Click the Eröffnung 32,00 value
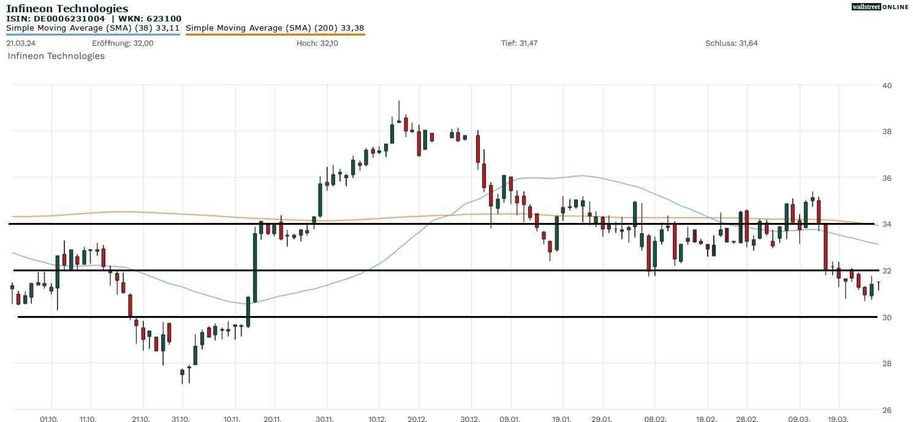The width and height of the screenshot is (913, 422). click(x=123, y=43)
